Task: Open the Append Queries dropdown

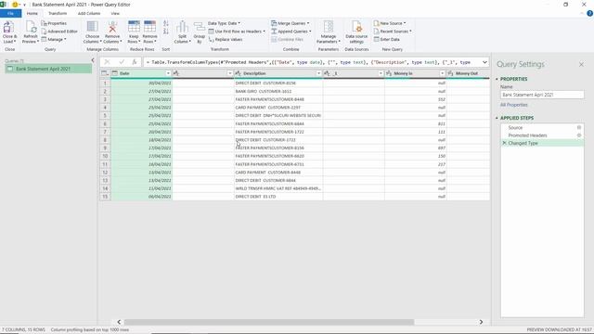Action: pos(291,32)
